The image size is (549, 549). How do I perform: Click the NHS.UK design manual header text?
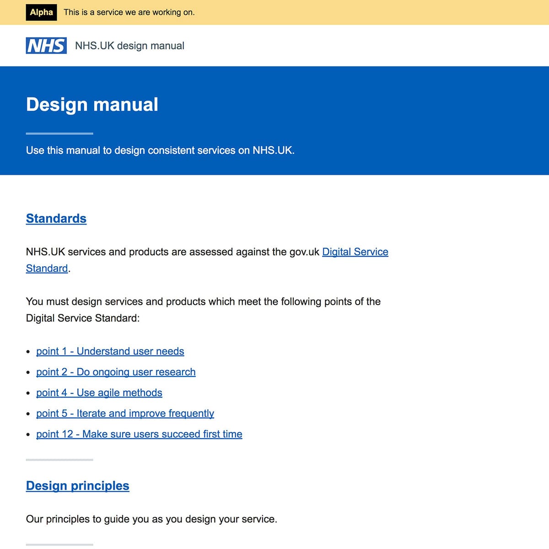(129, 46)
